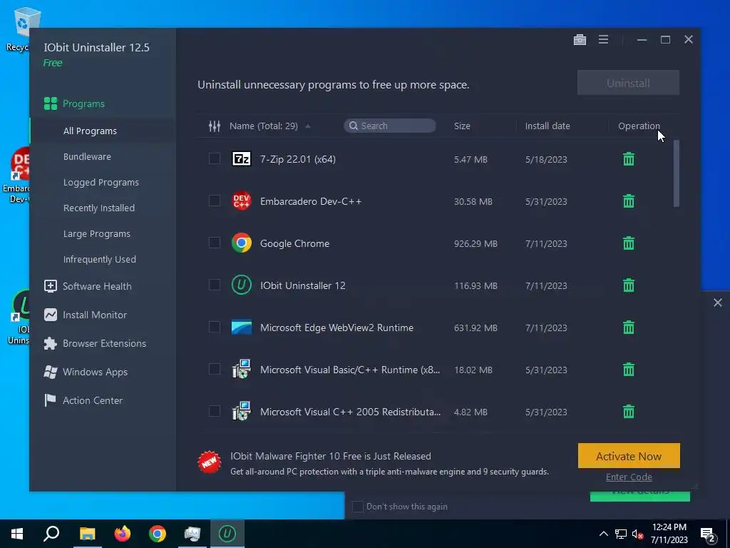This screenshot has height=548, width=730.
Task: Check the box for IObit Uninstaller 12
Action: coord(214,284)
